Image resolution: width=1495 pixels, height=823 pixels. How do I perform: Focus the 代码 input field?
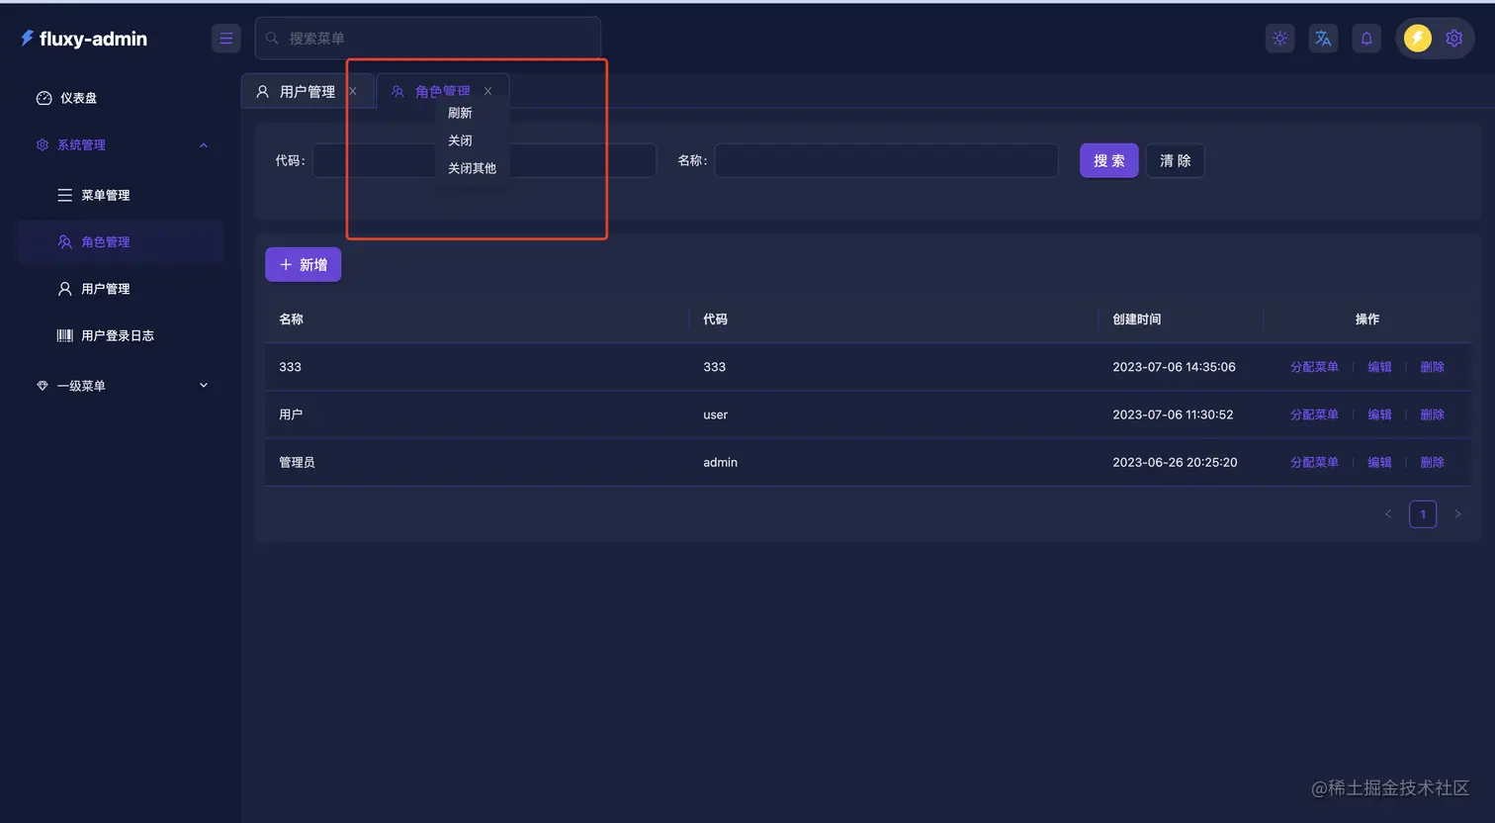(484, 160)
